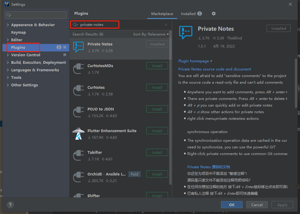
Task: Install the POJO to JSON plugin
Action: coord(157,109)
